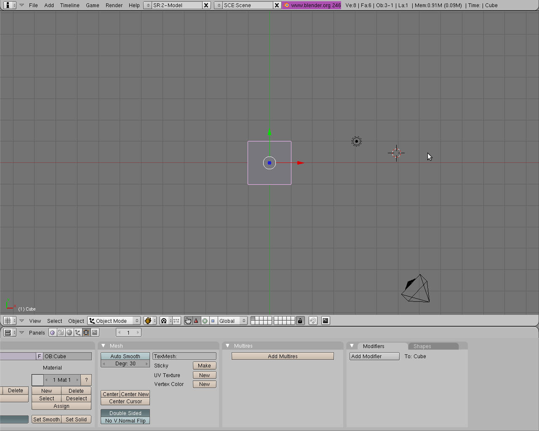Click the Center Cursor button

tap(125, 402)
